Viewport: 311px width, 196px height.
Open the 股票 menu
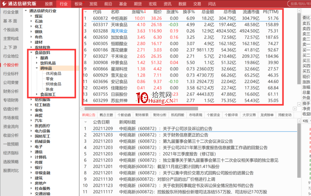(x=49, y=4)
